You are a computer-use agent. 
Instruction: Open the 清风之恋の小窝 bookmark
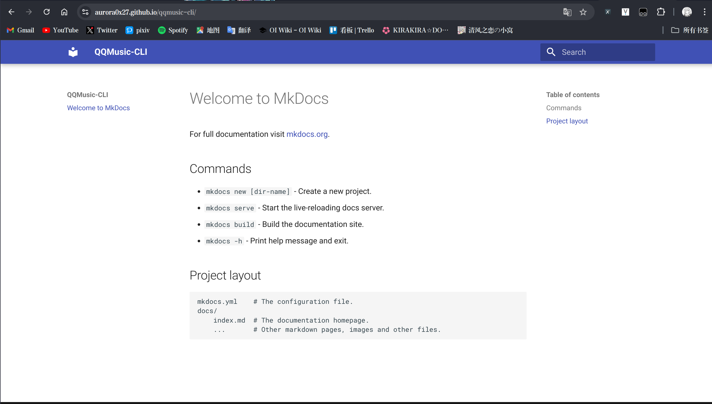pos(485,30)
